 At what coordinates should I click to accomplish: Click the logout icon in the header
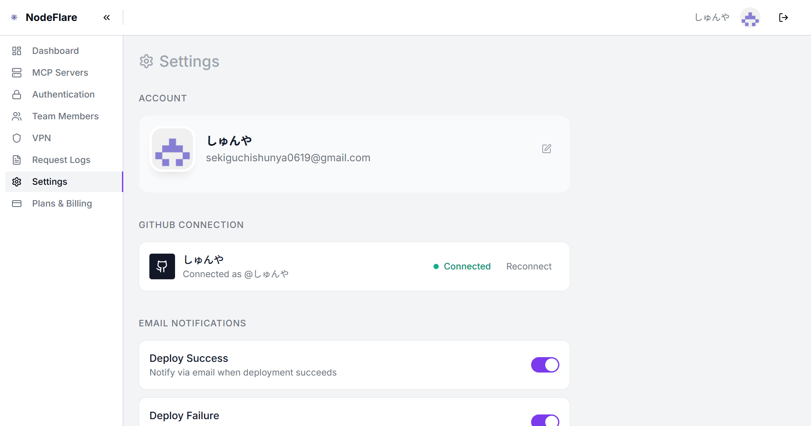(x=783, y=18)
